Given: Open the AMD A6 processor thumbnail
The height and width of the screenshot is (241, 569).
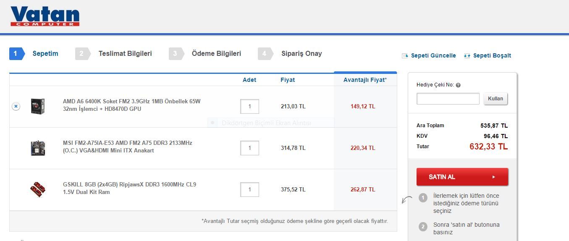Looking at the screenshot, I should [x=37, y=106].
